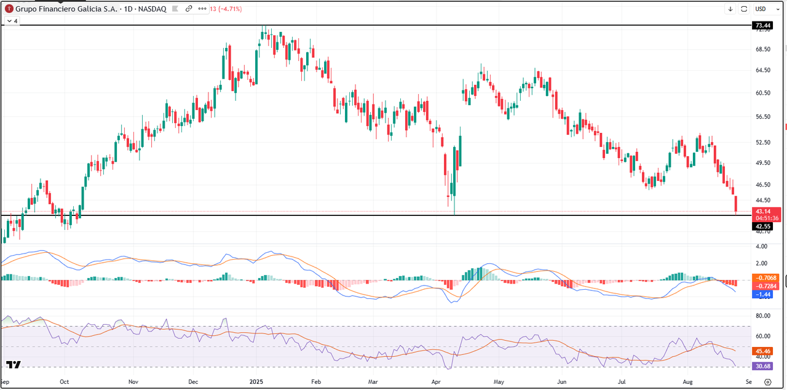Click the red histogram value label -0.7068
The image size is (787, 390).
click(x=767, y=278)
